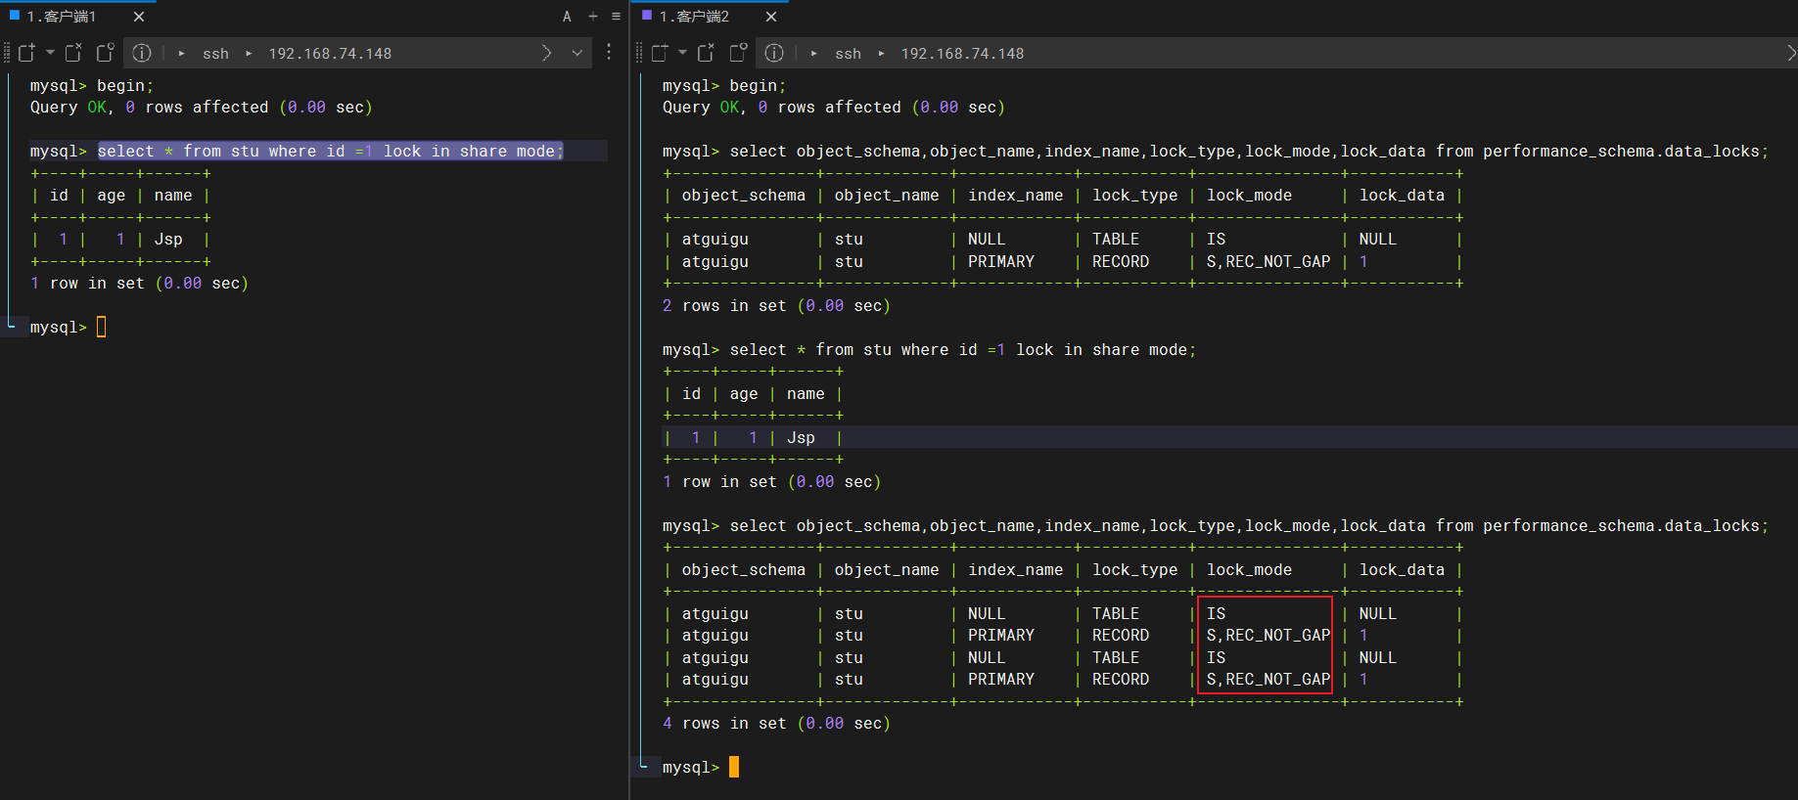Click 192.168.74.148 address in left pane
This screenshot has width=1798, height=800.
[x=330, y=54]
